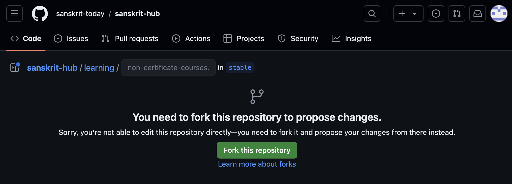Go to the GitHub homepage logo
Screen dimensions: 512x184
coord(40,14)
